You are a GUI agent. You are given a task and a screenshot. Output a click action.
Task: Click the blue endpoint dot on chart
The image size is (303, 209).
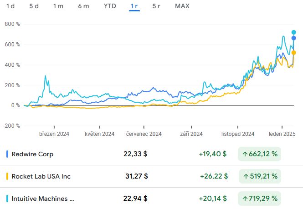[294, 38]
